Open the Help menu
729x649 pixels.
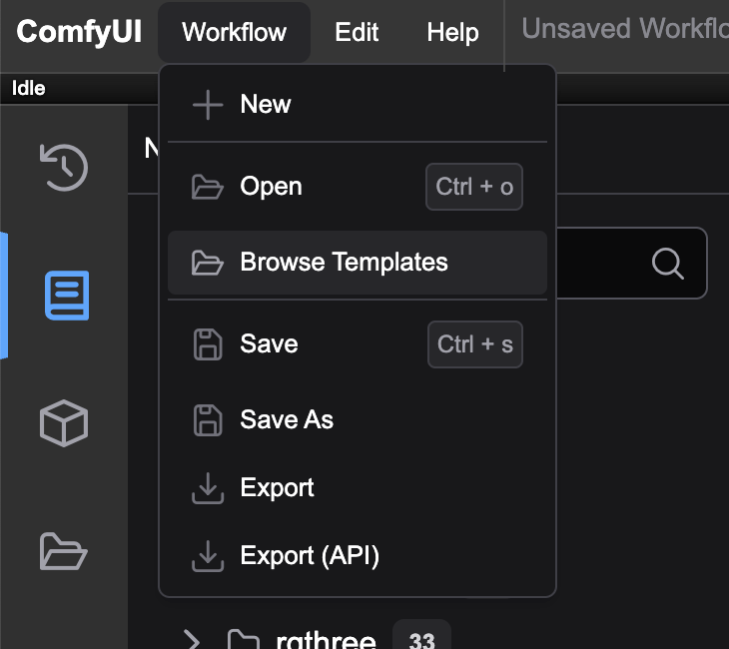(452, 32)
